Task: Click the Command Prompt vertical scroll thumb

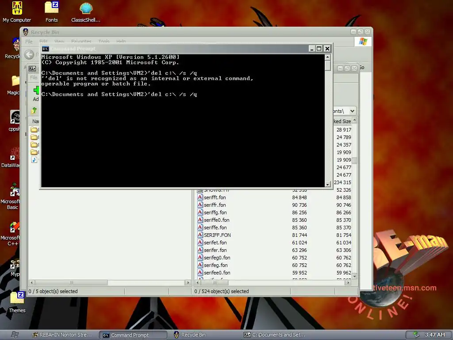Action: pyautogui.click(x=328, y=66)
